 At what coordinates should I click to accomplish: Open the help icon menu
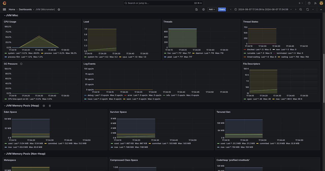click(309, 3)
